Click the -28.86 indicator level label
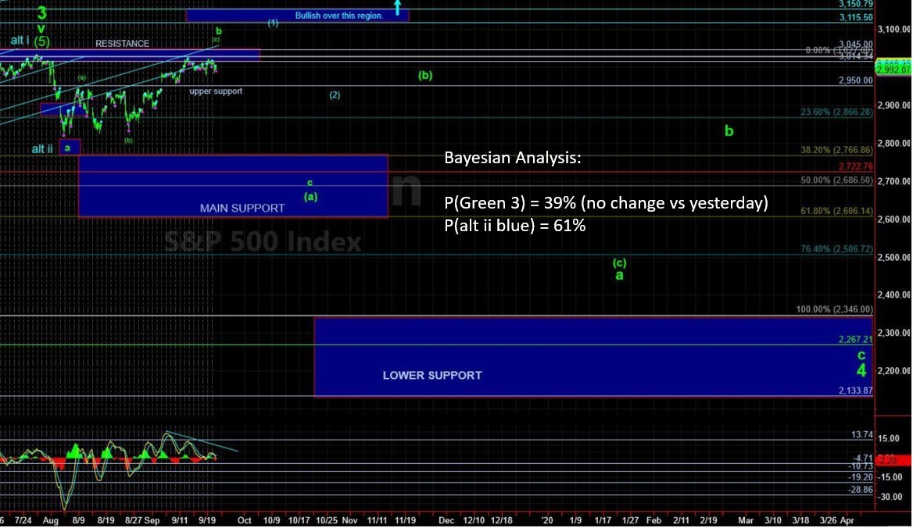 [x=861, y=490]
